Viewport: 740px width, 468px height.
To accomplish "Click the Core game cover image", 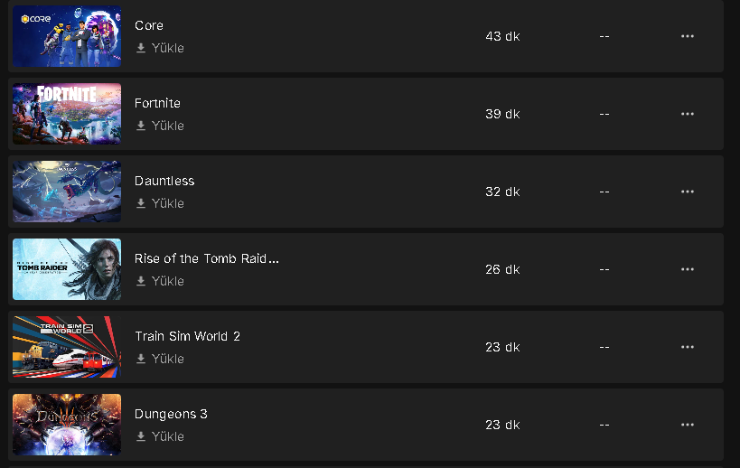I will pyautogui.click(x=67, y=36).
